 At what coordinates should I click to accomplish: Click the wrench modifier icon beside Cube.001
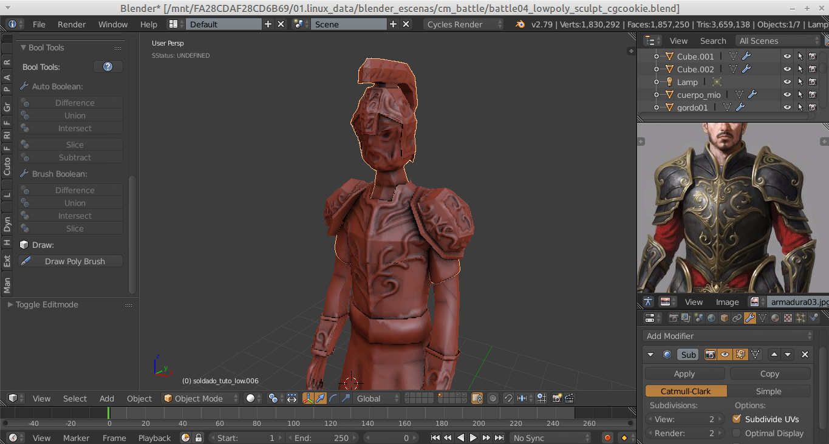(746, 56)
